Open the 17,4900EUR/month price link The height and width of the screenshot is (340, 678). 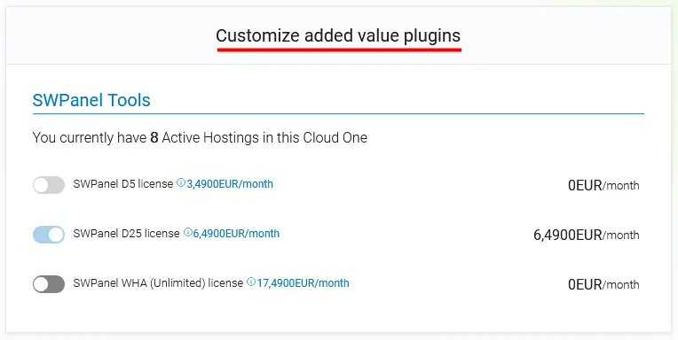(303, 283)
